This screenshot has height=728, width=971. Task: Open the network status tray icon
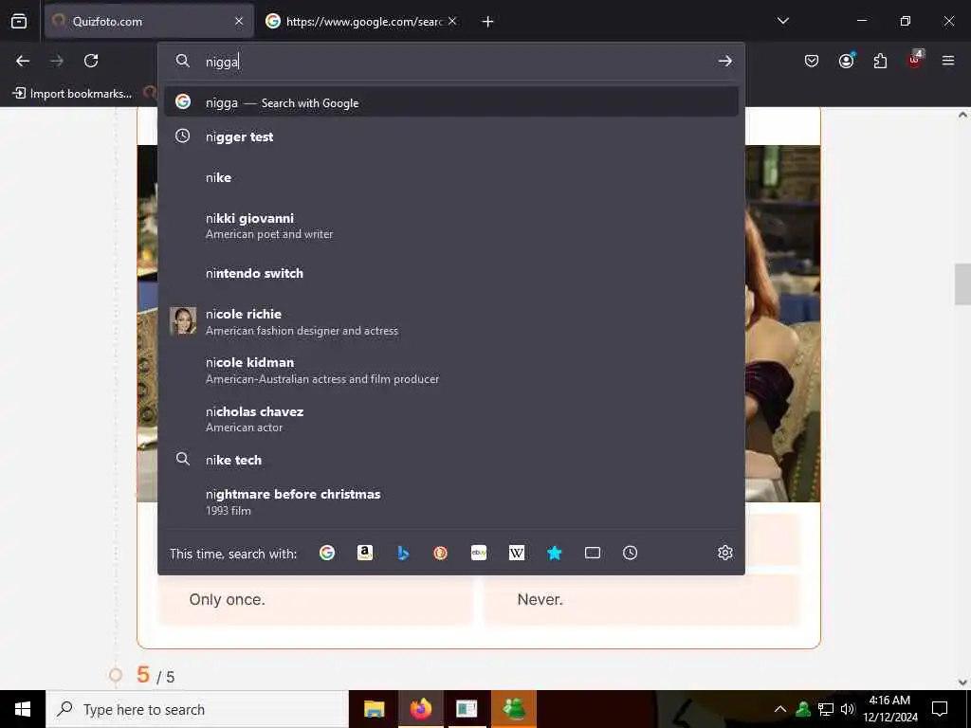[826, 709]
